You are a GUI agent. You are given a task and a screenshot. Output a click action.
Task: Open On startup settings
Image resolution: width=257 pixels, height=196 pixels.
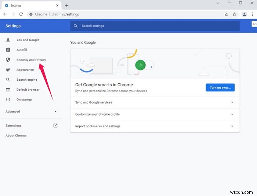click(x=24, y=99)
